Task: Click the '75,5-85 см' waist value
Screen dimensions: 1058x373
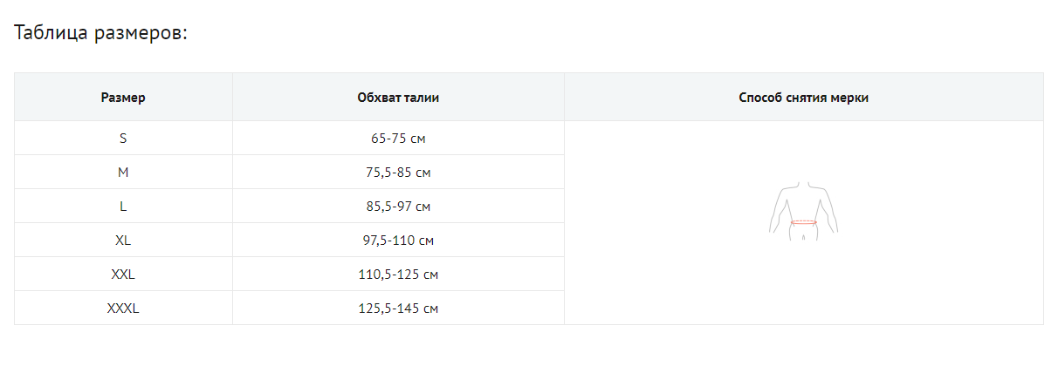Action: [x=398, y=173]
